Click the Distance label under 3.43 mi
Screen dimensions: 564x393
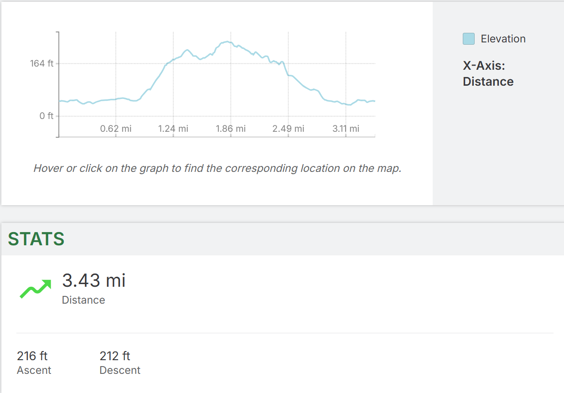[x=83, y=300]
